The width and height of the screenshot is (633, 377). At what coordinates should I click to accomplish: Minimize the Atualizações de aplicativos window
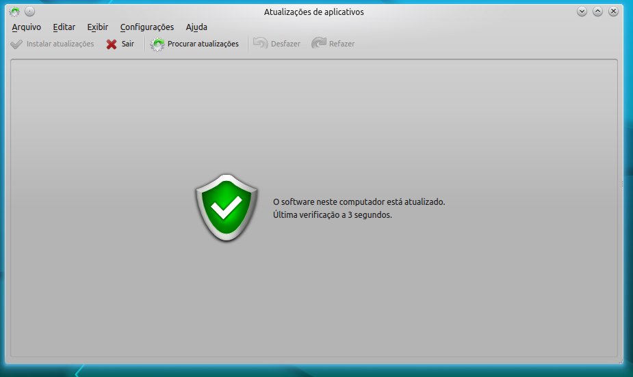tap(582, 12)
